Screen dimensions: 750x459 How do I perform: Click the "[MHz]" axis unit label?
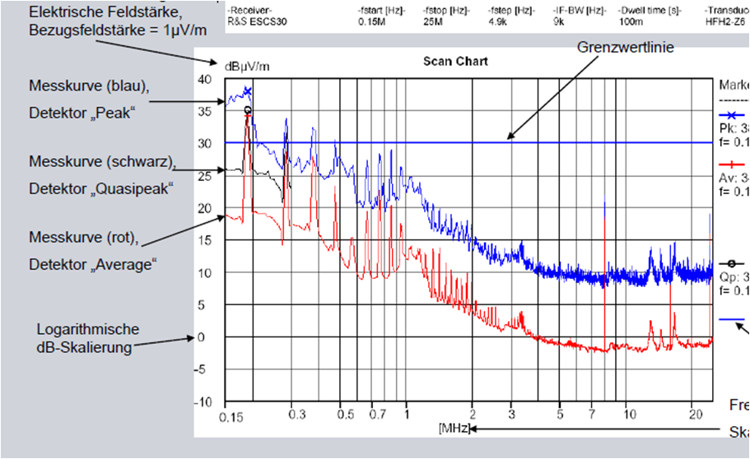454,428
